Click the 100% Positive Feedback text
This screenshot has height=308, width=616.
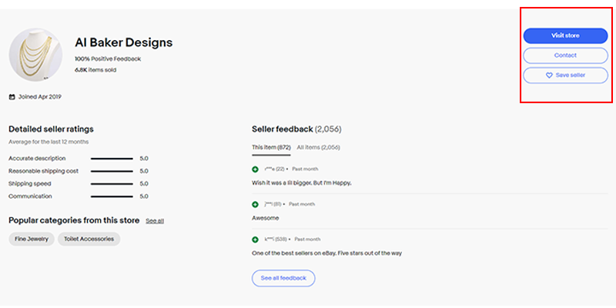108,59
